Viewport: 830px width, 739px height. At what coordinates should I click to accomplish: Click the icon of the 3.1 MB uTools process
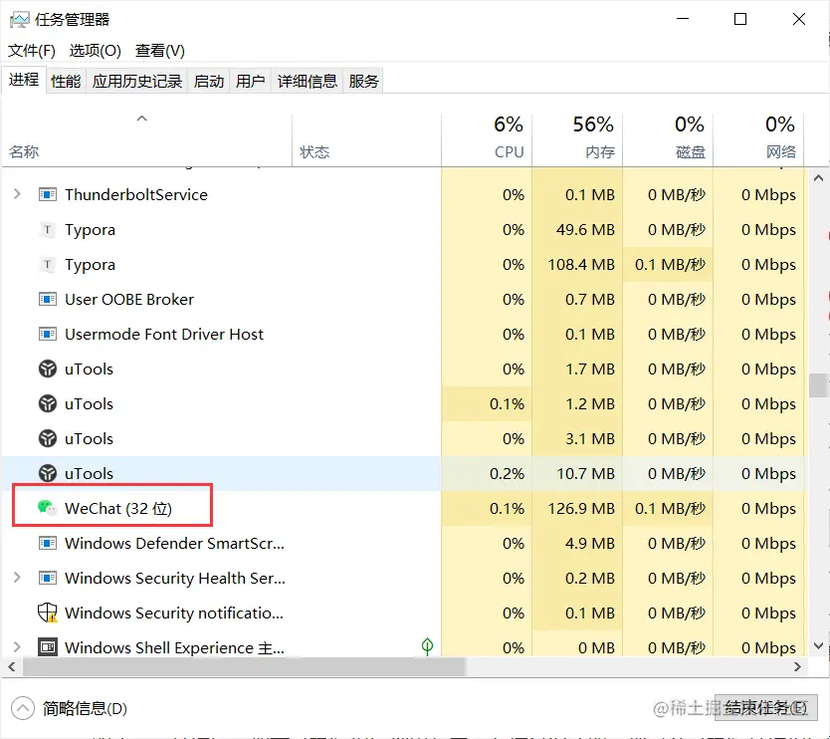(x=48, y=438)
